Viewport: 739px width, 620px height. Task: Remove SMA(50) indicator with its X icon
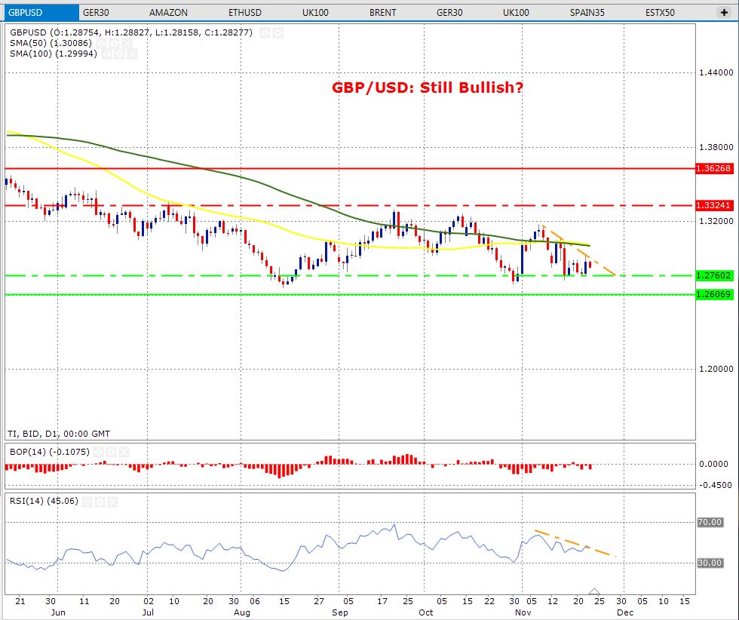point(127,44)
